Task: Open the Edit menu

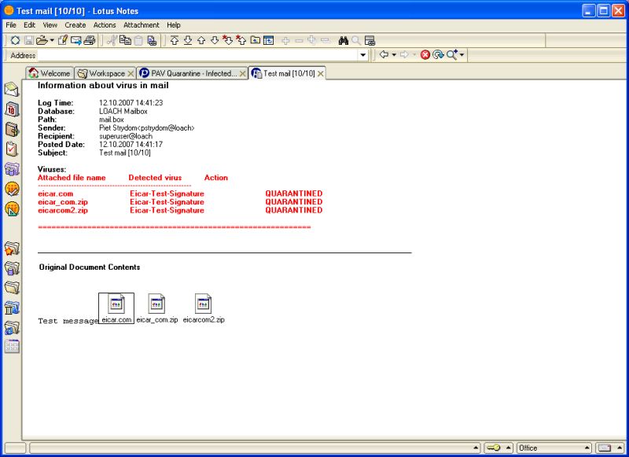Action: pyautogui.click(x=29, y=25)
